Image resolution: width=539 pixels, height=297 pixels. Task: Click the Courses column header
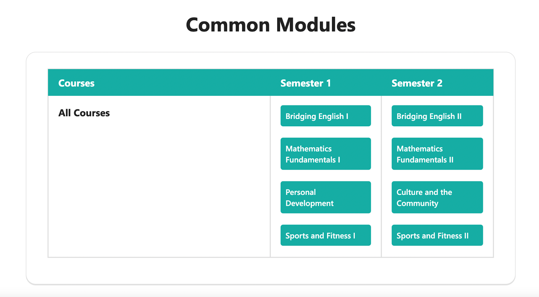[76, 83]
